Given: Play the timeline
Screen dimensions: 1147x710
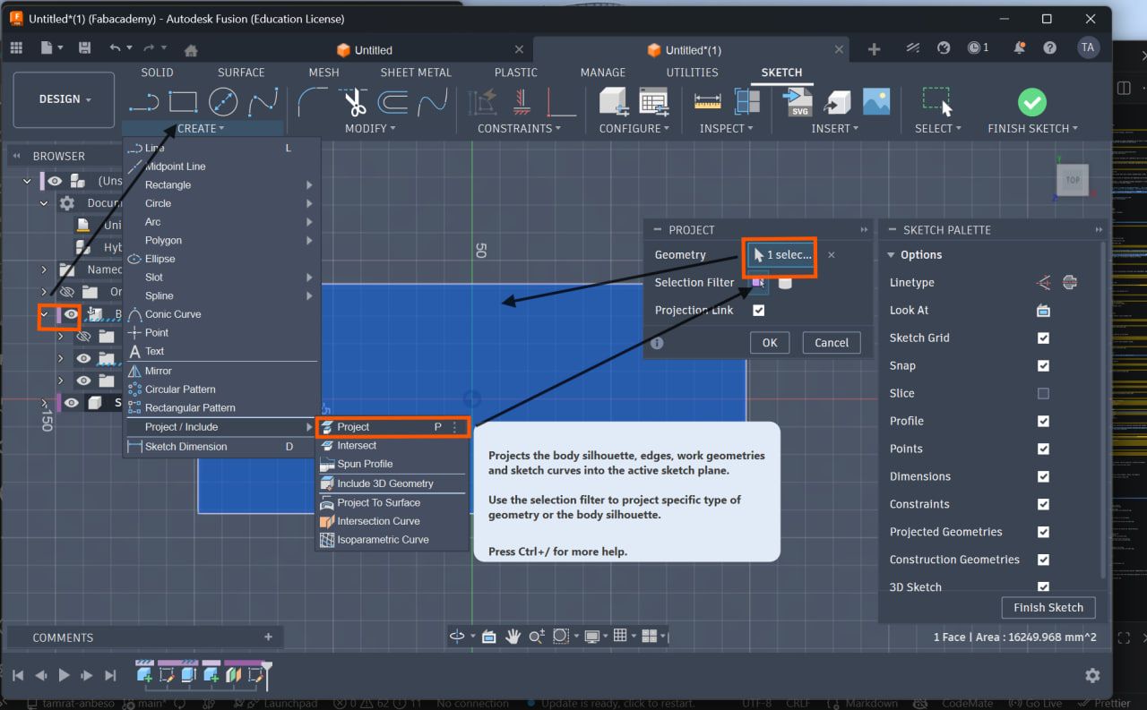Looking at the screenshot, I should [64, 675].
